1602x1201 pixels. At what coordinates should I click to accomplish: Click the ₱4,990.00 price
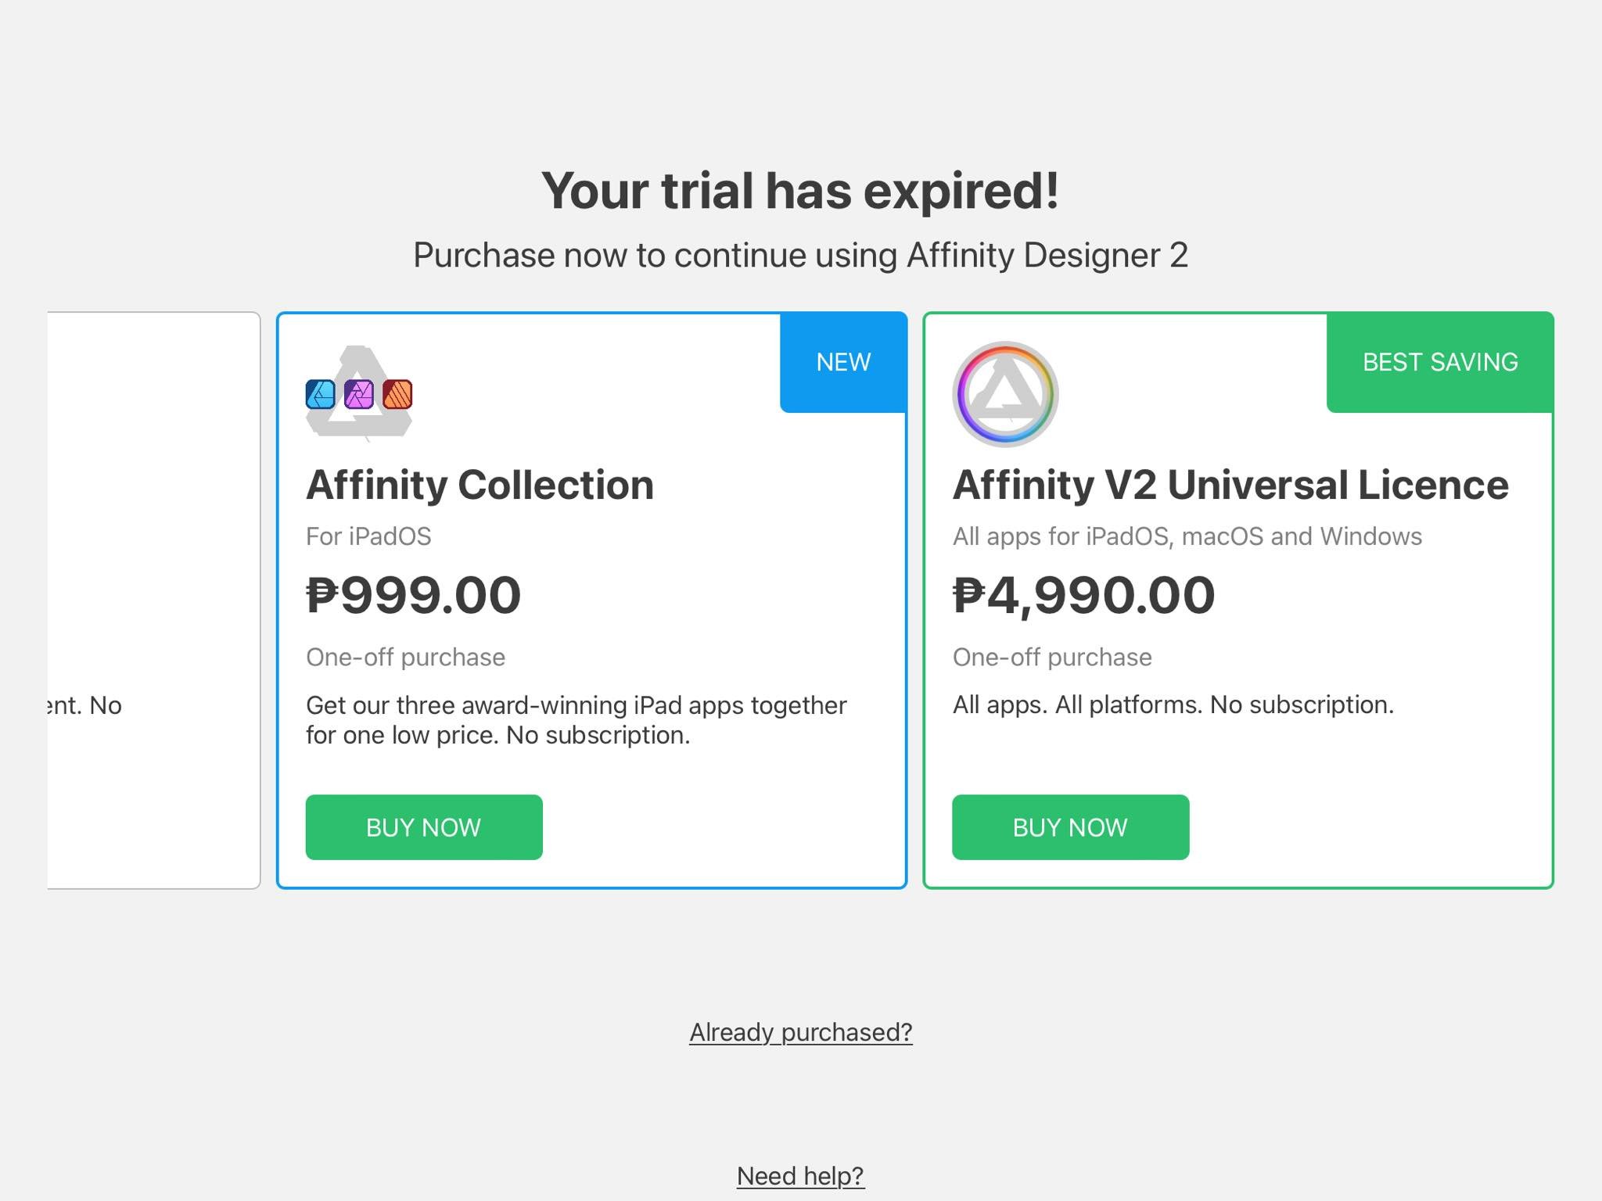(1083, 595)
